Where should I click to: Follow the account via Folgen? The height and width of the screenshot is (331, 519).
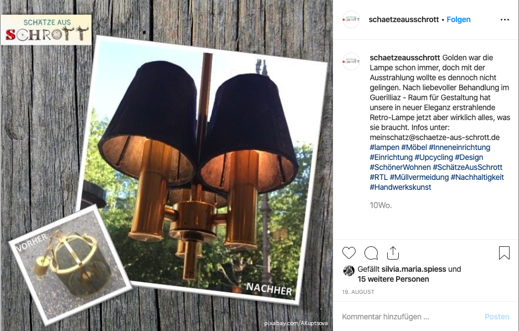click(459, 19)
